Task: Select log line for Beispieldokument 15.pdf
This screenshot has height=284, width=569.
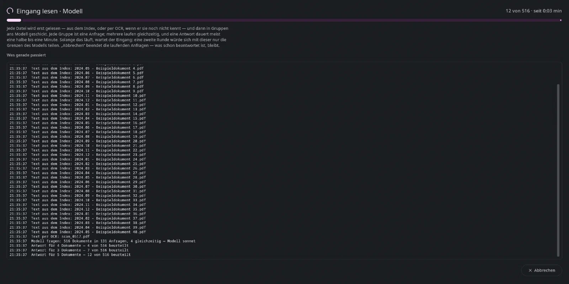Action: pos(78,119)
